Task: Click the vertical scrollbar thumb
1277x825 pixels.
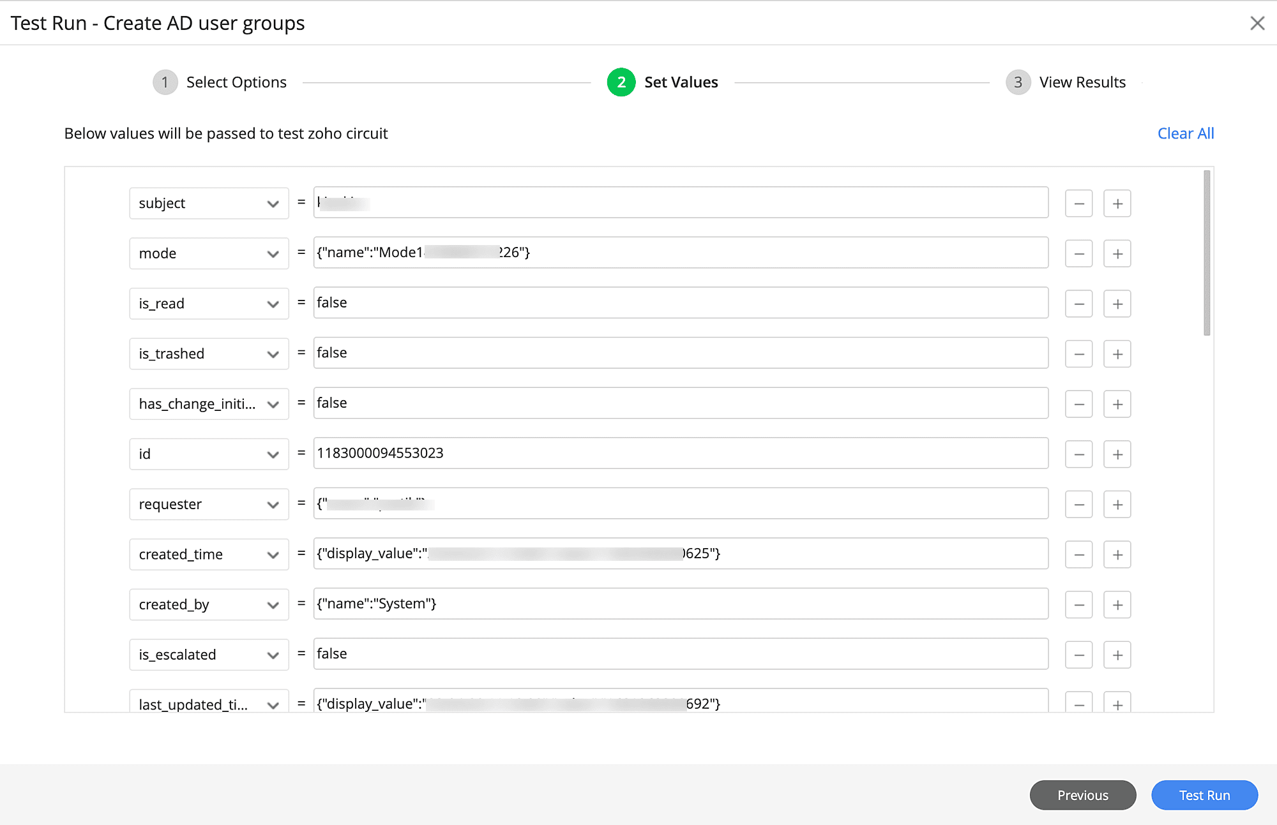Action: (x=1206, y=253)
